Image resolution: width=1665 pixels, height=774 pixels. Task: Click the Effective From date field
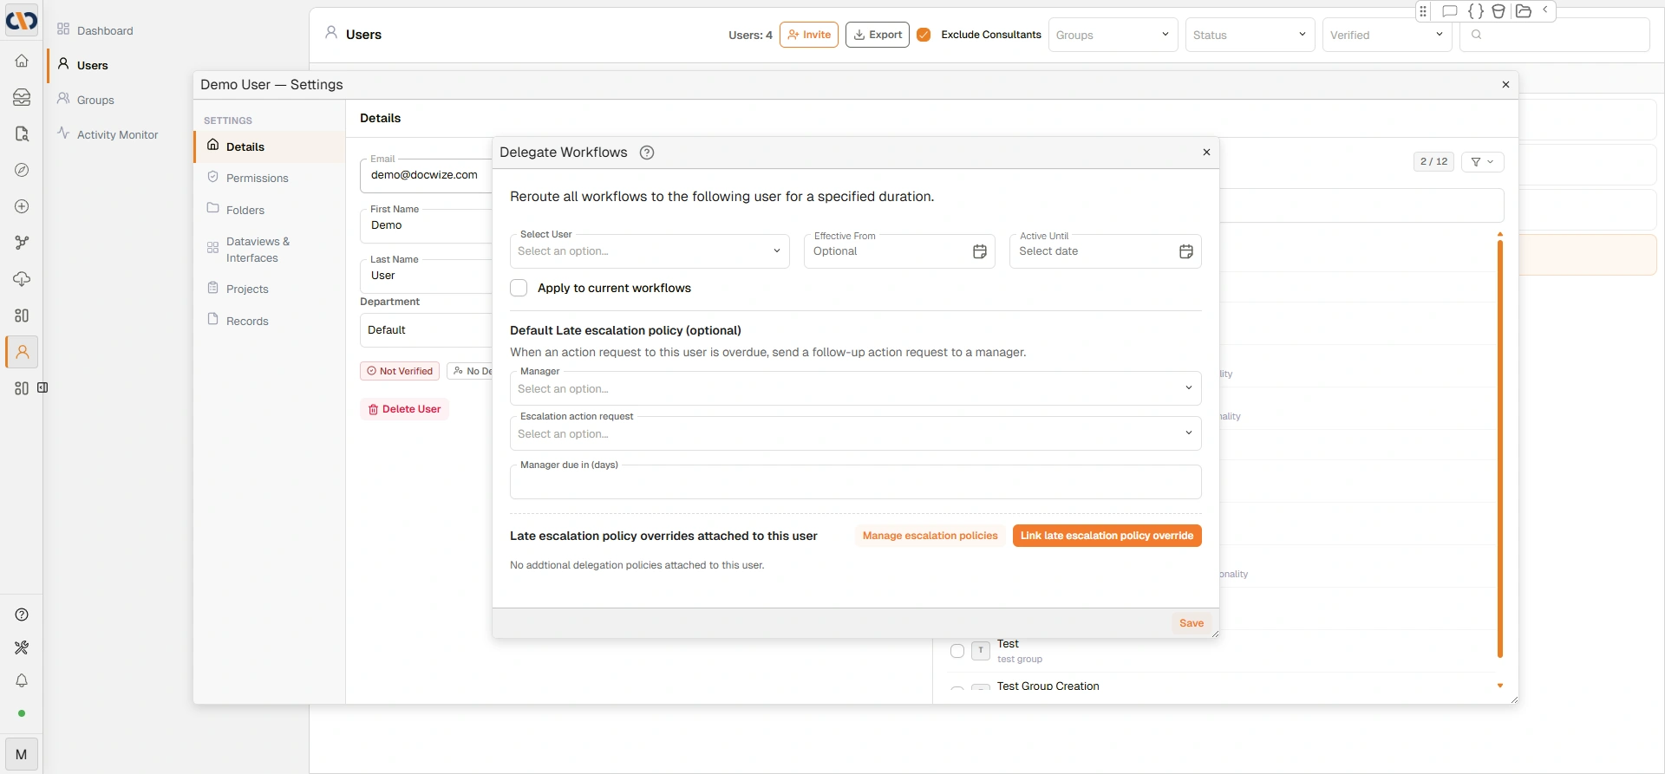tap(899, 251)
